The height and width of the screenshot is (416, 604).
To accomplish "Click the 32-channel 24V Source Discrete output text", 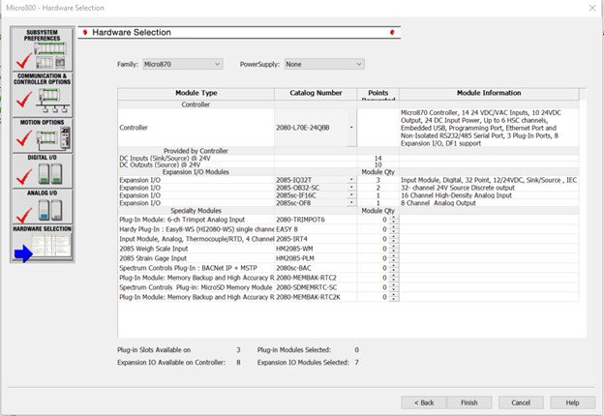I will pyautogui.click(x=458, y=188).
